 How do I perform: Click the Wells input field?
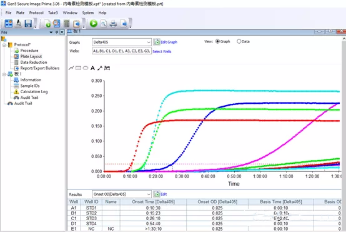[122, 51]
